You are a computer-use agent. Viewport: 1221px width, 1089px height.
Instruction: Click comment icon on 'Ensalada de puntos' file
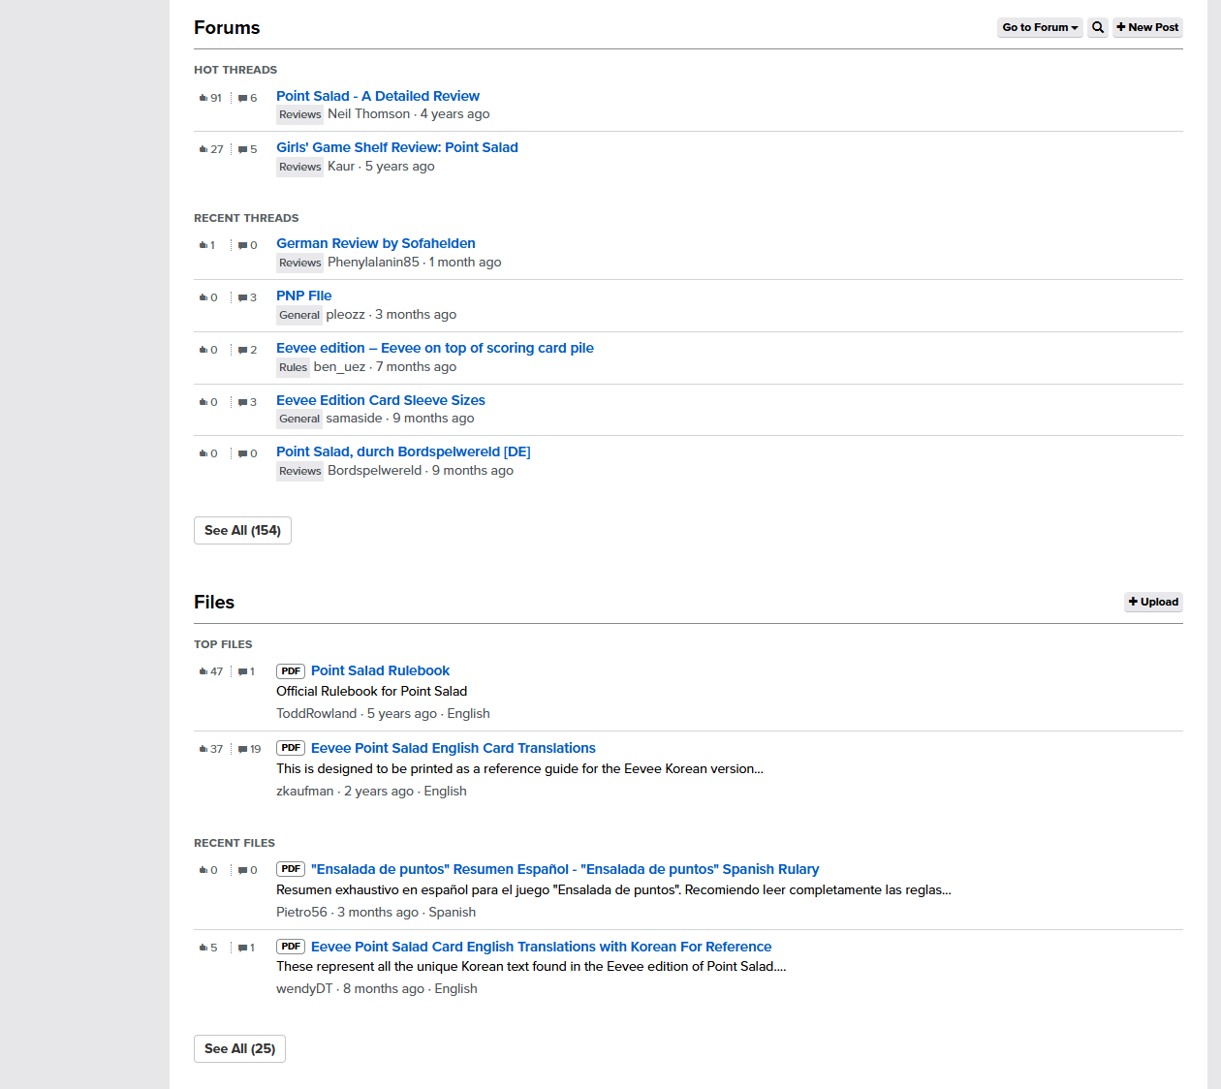242,870
